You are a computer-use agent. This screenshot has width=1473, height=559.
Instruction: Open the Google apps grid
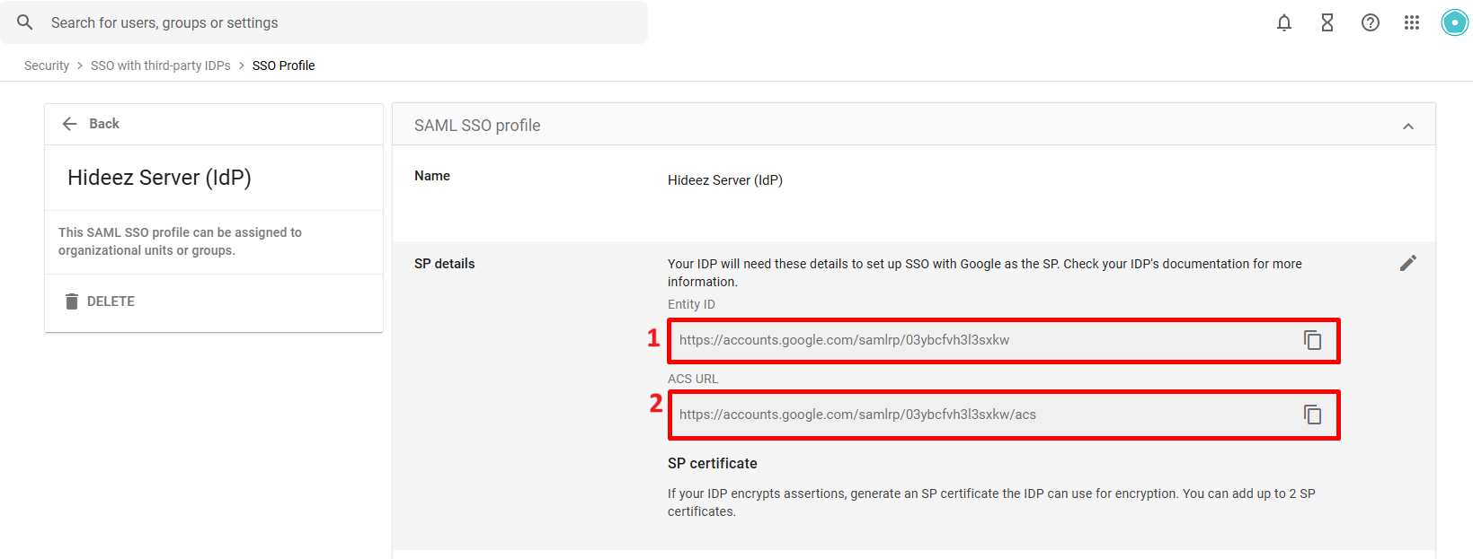[1412, 22]
